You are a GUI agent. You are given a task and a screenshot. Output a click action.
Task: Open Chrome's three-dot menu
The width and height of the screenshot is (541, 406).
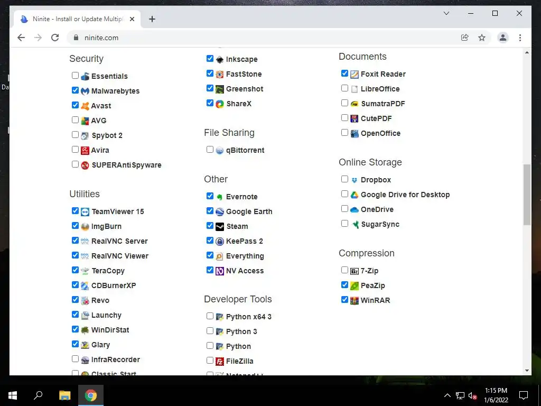(x=520, y=38)
